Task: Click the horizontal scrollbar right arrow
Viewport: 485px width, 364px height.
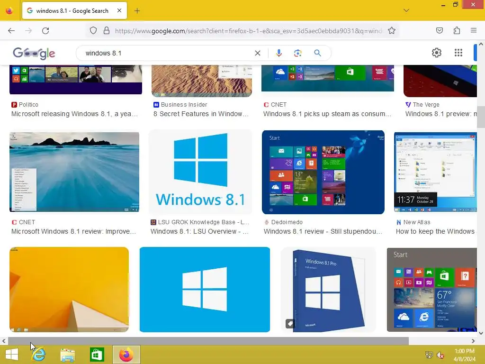Action: (473, 341)
